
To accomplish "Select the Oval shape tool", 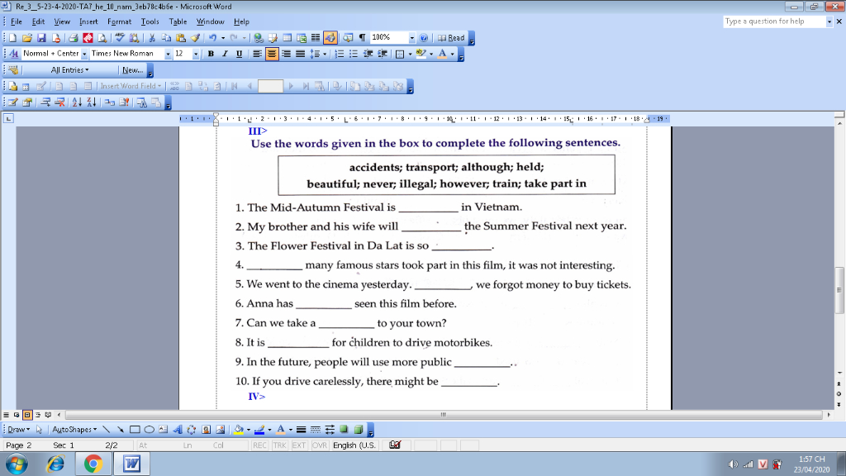I will tap(149, 430).
